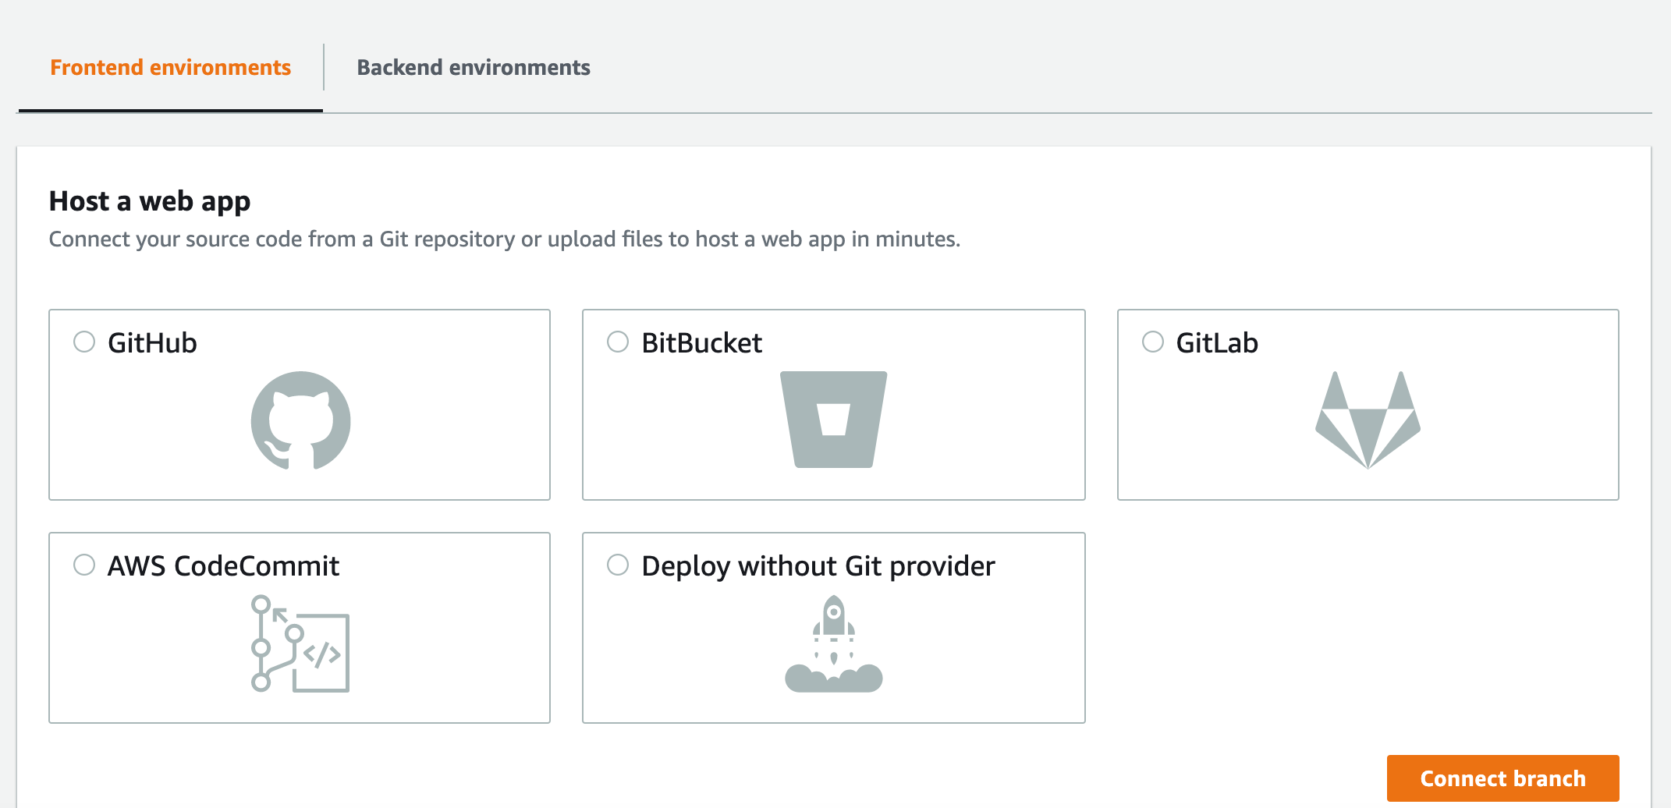Click the rocket launch deploy icon
Screen dimensions: 1671x808
coord(833,643)
